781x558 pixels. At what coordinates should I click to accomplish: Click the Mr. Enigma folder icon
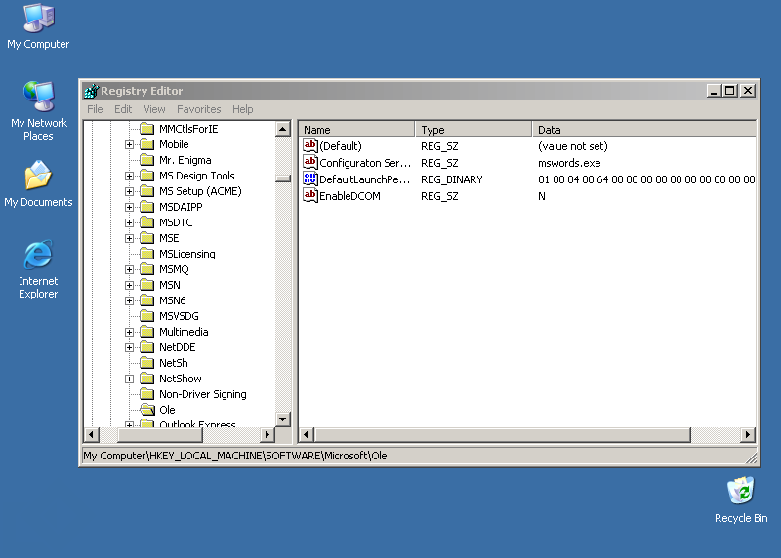pyautogui.click(x=147, y=160)
